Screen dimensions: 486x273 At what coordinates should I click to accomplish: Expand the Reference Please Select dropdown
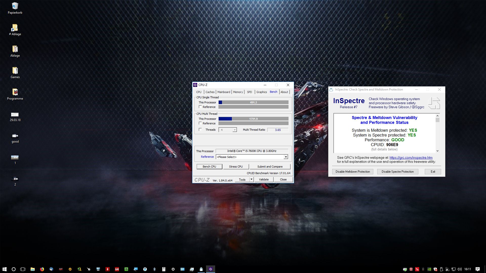[286, 157]
